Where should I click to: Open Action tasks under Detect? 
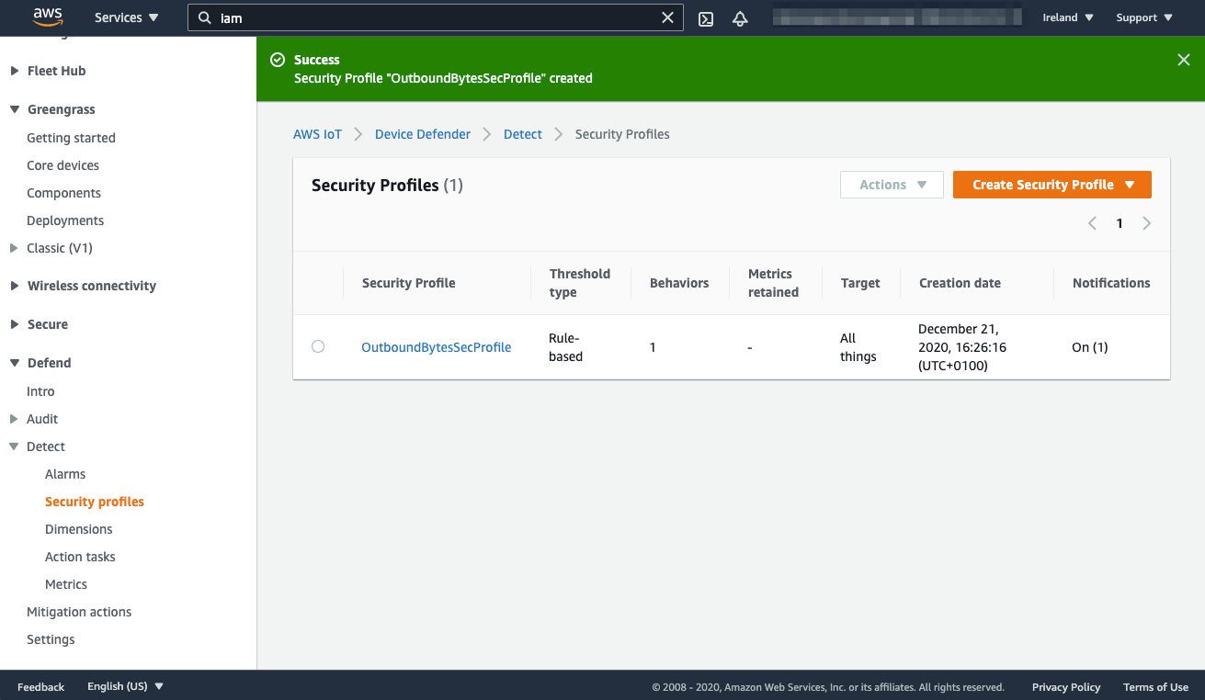pos(80,557)
